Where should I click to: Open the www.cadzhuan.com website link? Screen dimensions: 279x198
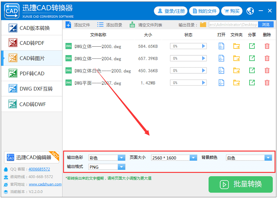tap(45, 184)
